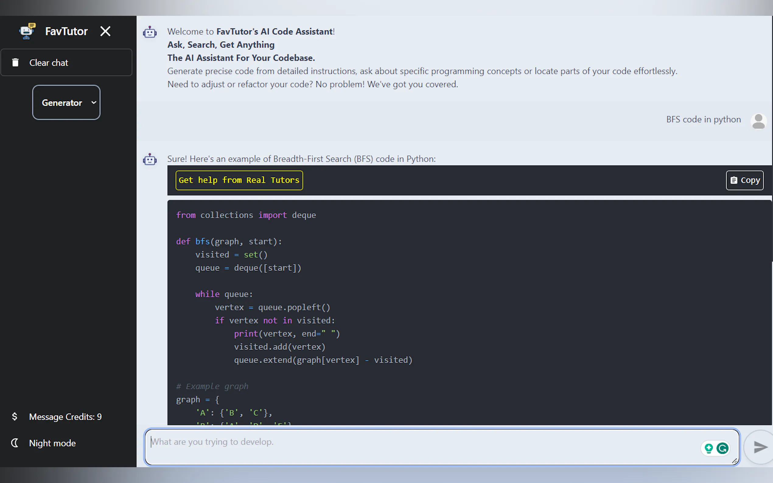Send the message with paper plane button
This screenshot has height=483, width=773.
[760, 447]
